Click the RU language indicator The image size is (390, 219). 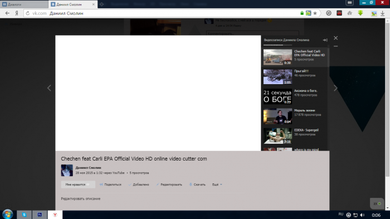(x=341, y=215)
